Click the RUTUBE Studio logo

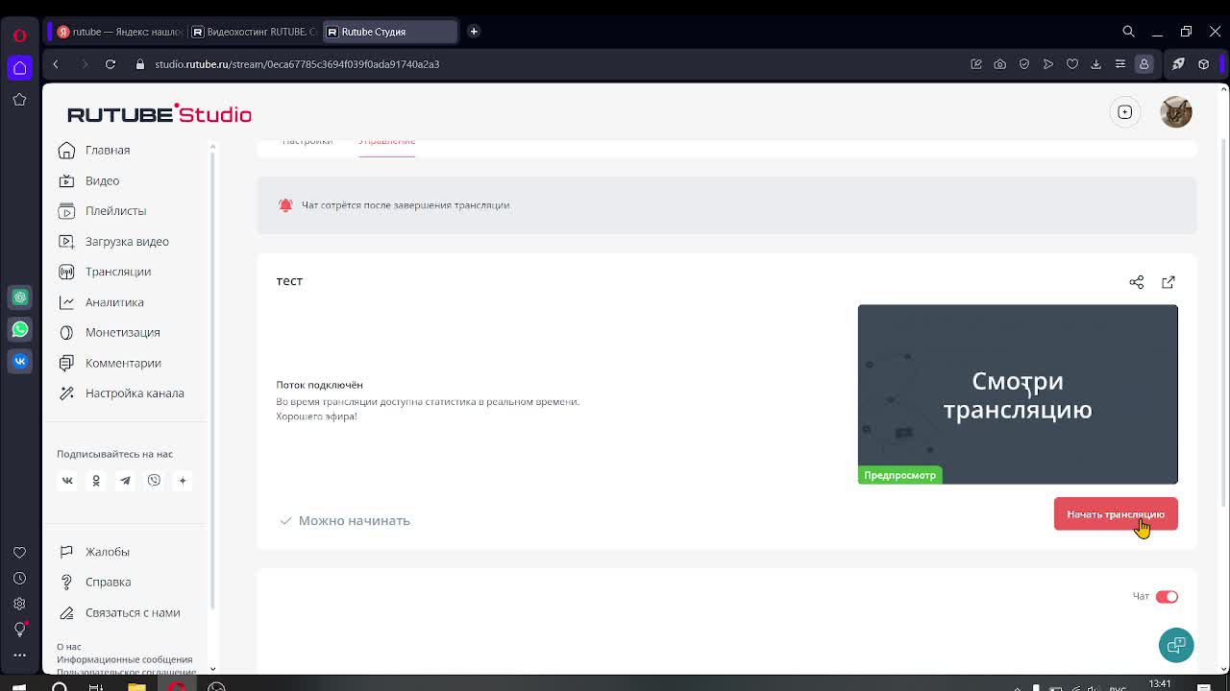click(160, 114)
